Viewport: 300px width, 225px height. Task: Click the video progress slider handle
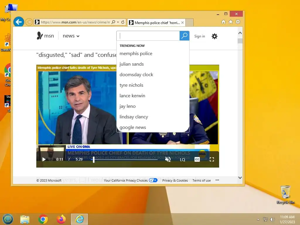94,160
